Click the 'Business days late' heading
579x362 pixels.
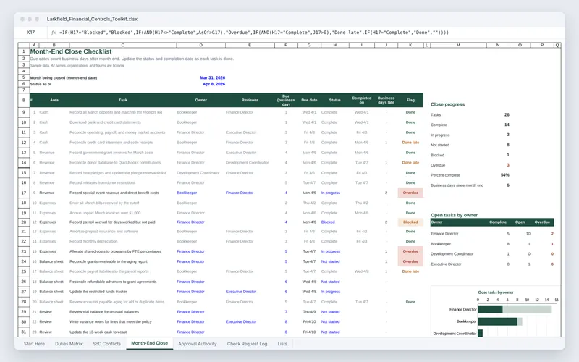click(386, 100)
